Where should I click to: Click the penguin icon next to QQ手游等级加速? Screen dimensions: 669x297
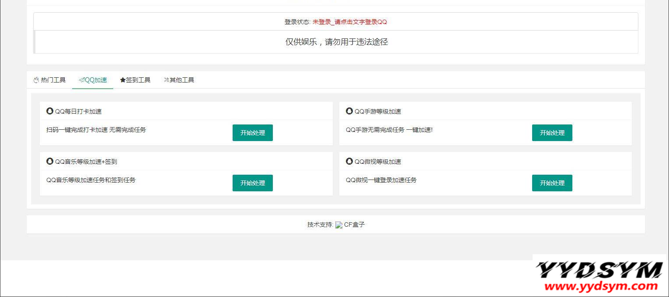click(349, 111)
